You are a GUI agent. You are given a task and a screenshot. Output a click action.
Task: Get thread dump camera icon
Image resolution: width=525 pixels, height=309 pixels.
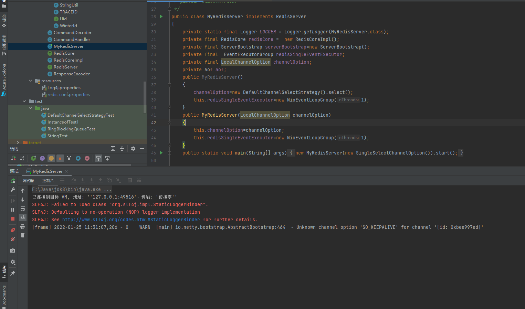[x=13, y=251]
